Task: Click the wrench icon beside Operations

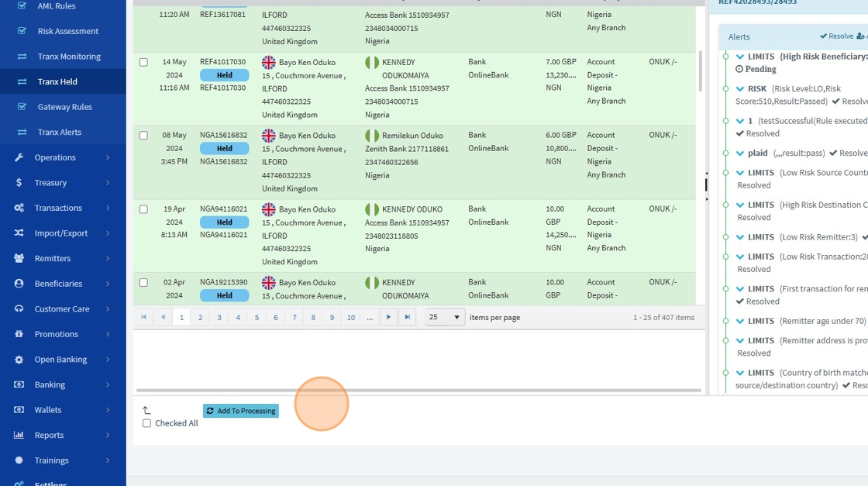Action: point(19,157)
